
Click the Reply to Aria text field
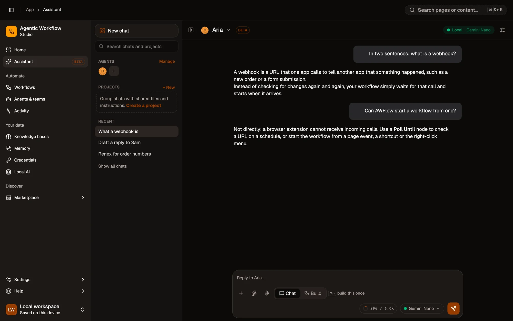(347, 278)
